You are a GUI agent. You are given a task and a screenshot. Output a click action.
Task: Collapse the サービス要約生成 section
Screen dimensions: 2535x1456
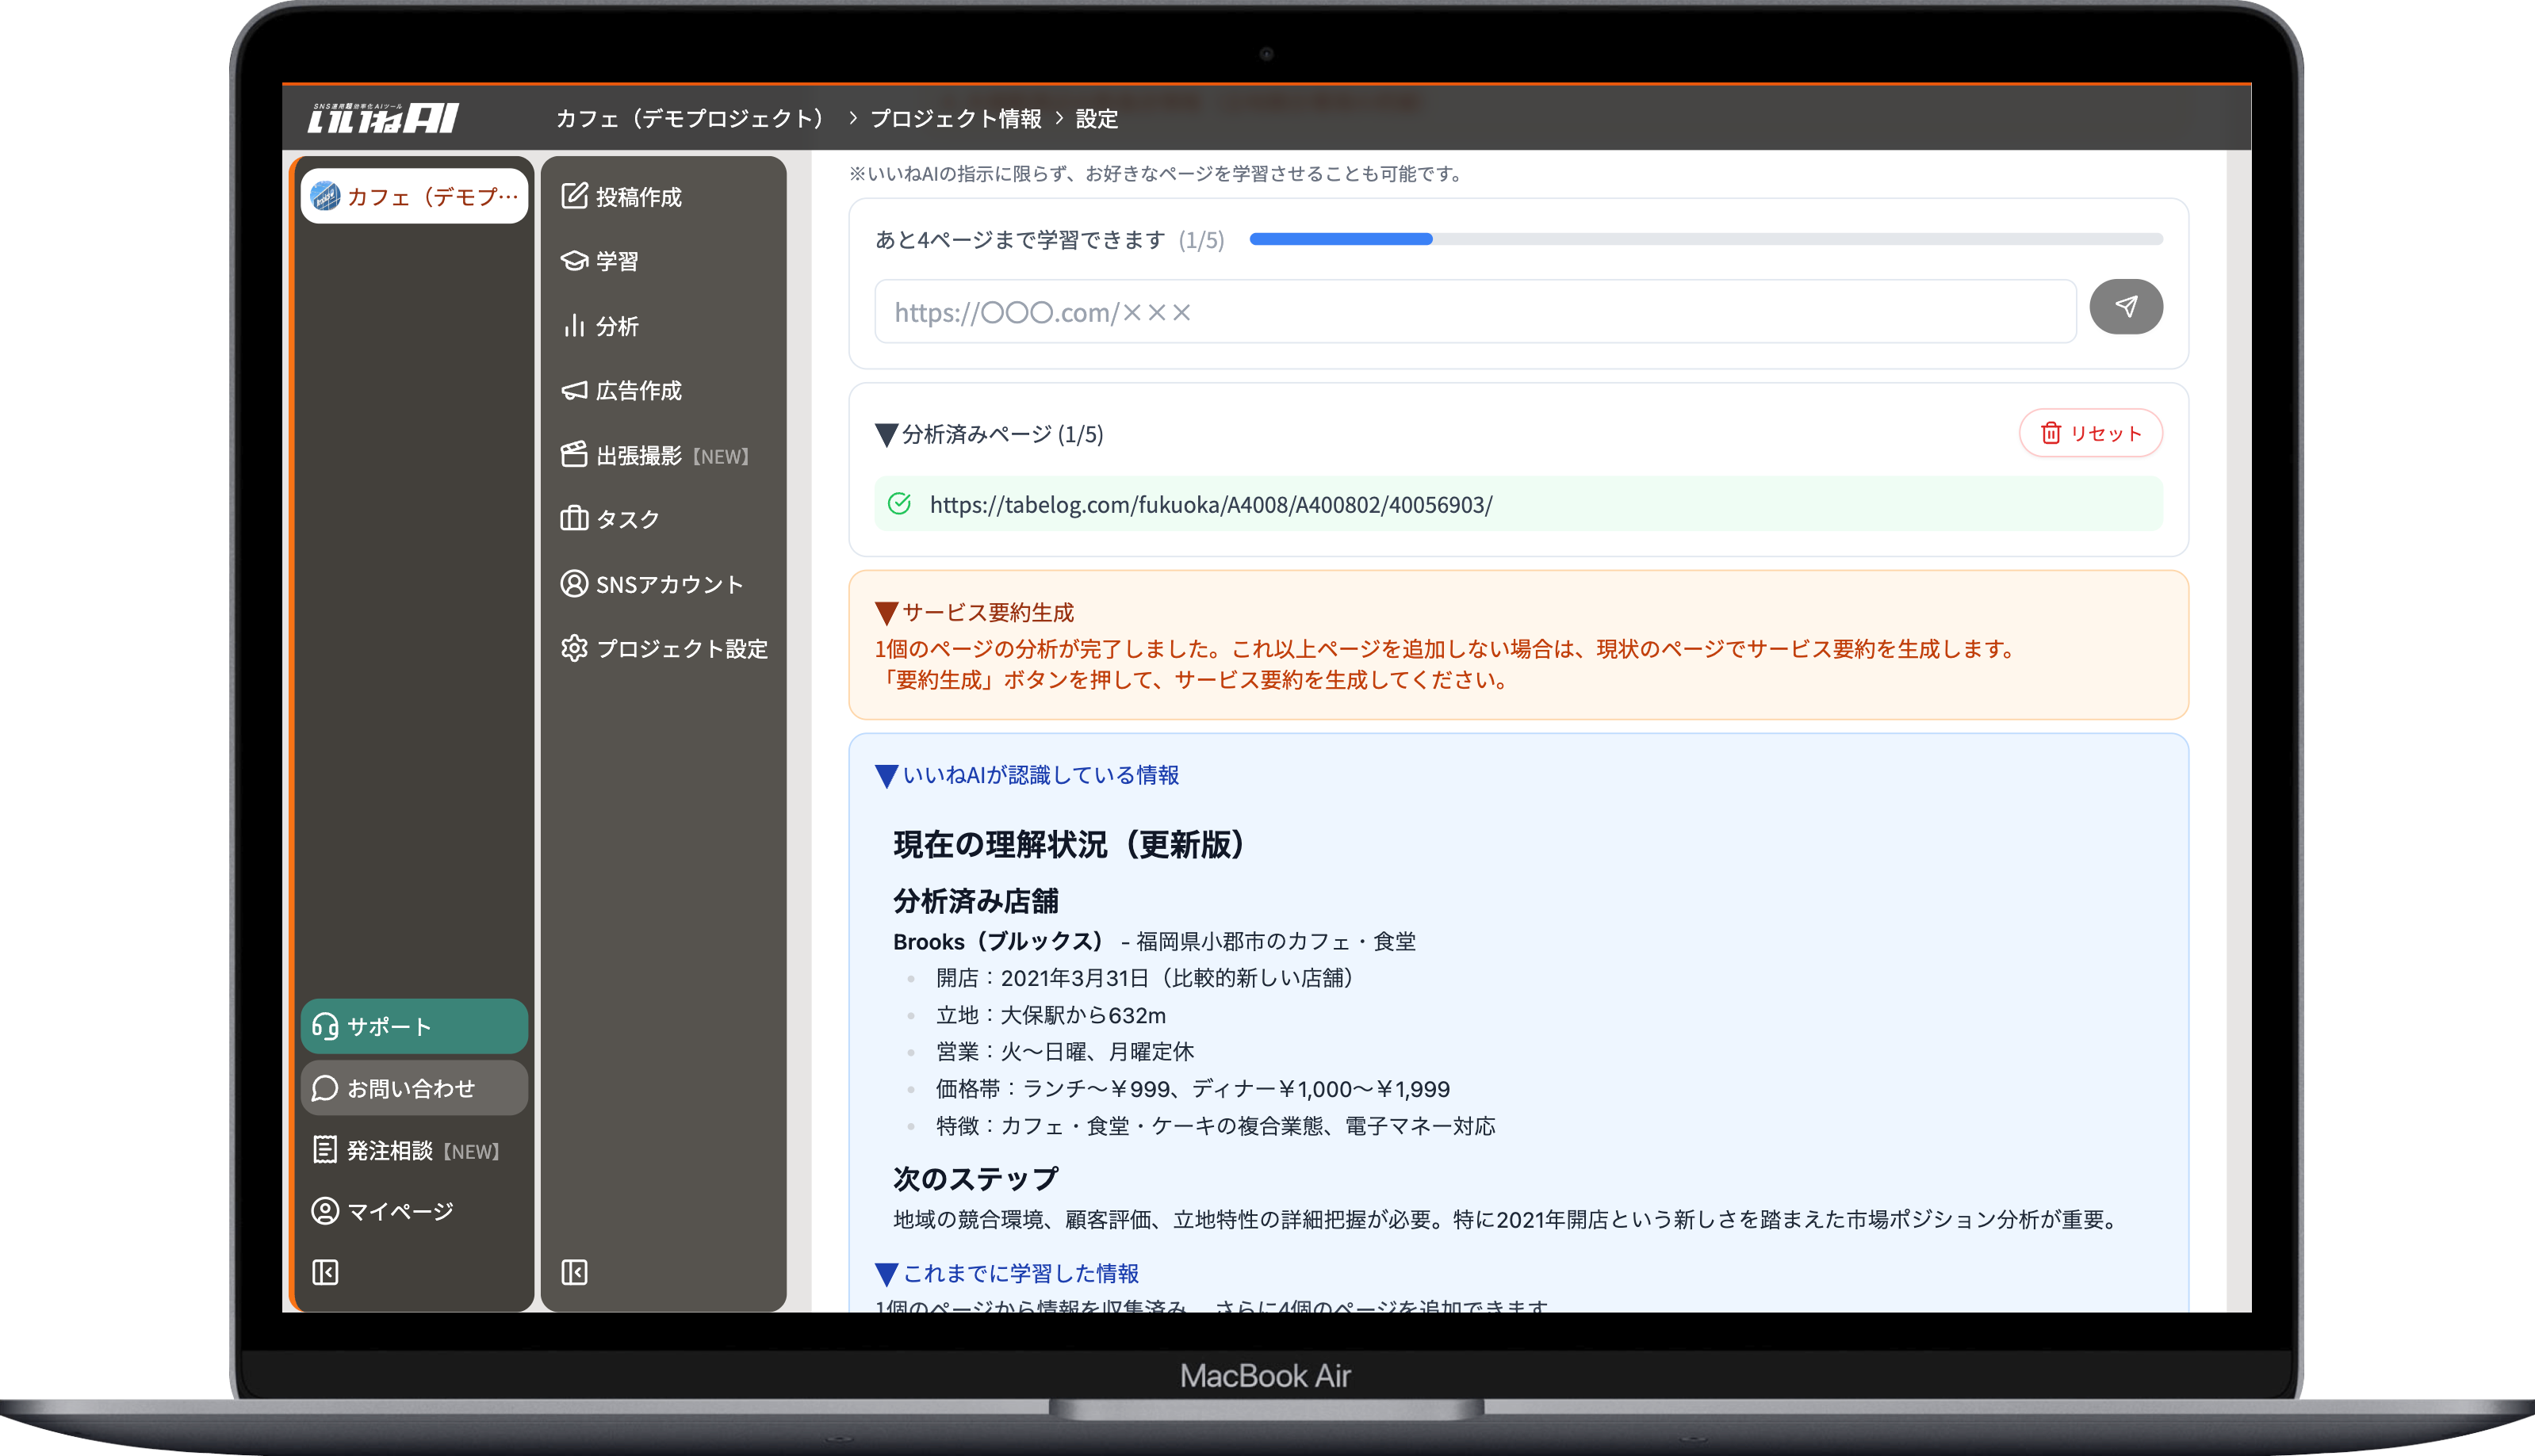coord(975,612)
